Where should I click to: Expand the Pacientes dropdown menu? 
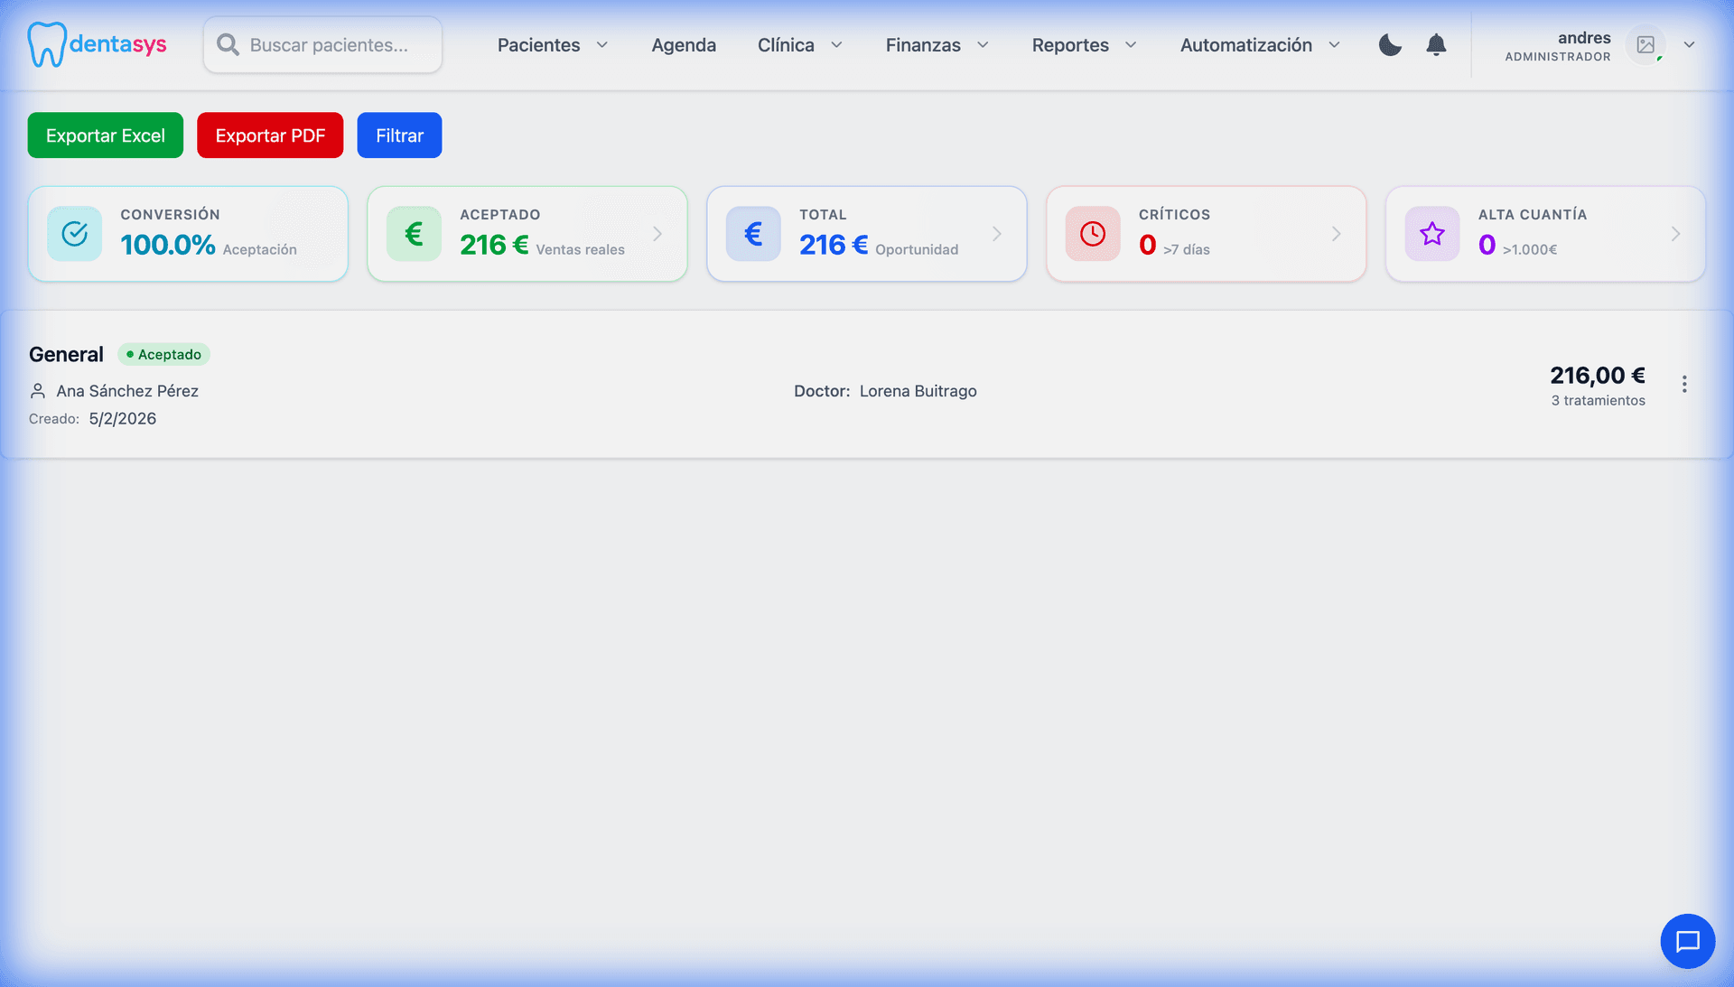(553, 45)
